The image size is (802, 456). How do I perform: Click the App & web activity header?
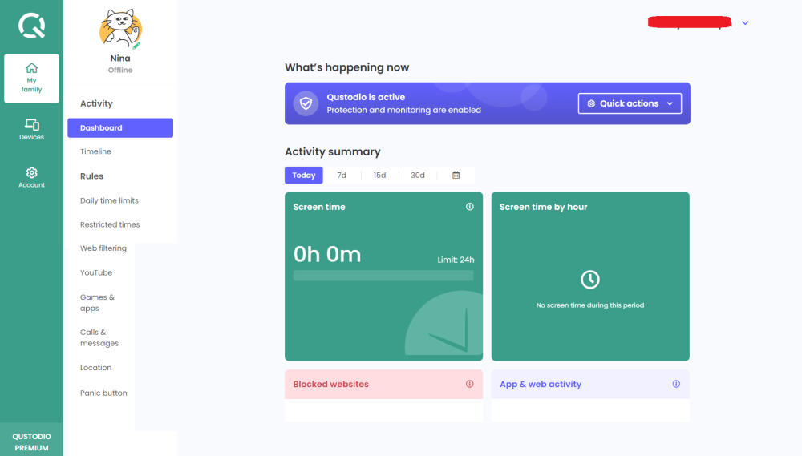click(590, 384)
